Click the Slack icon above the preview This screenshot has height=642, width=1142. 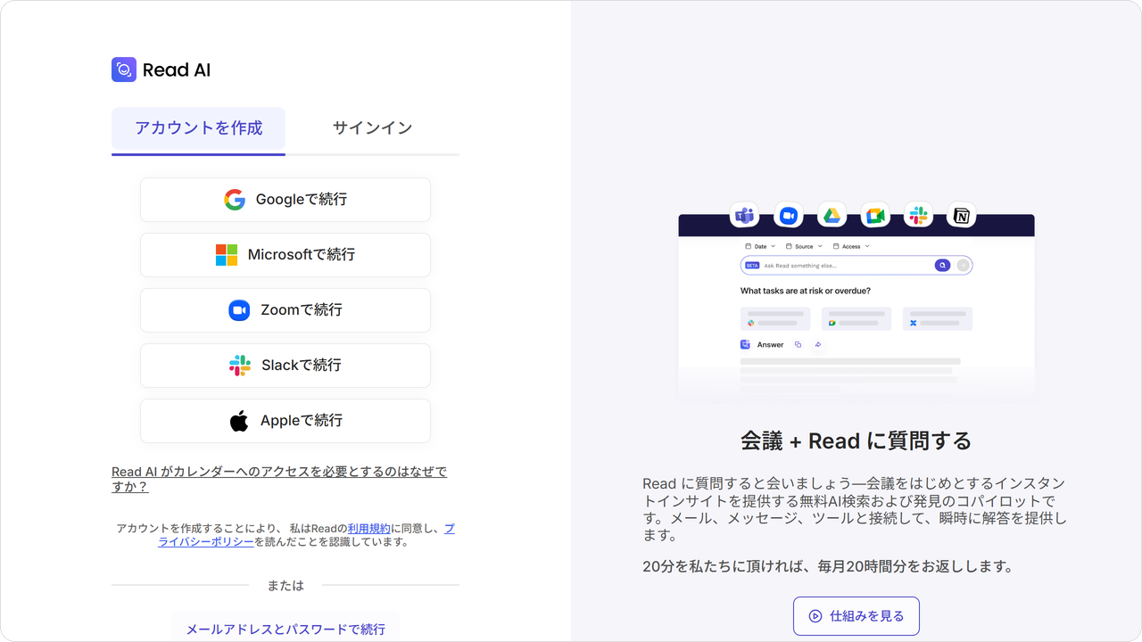pos(918,215)
